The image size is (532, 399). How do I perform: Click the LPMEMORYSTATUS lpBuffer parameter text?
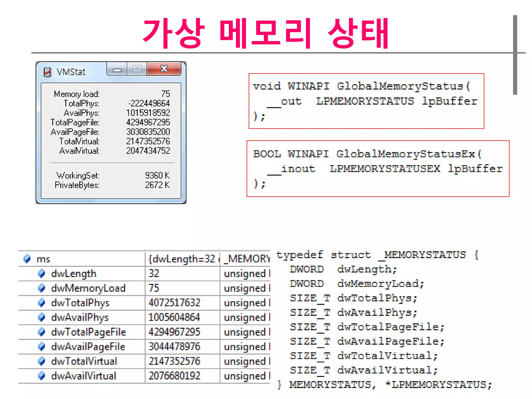point(397,101)
